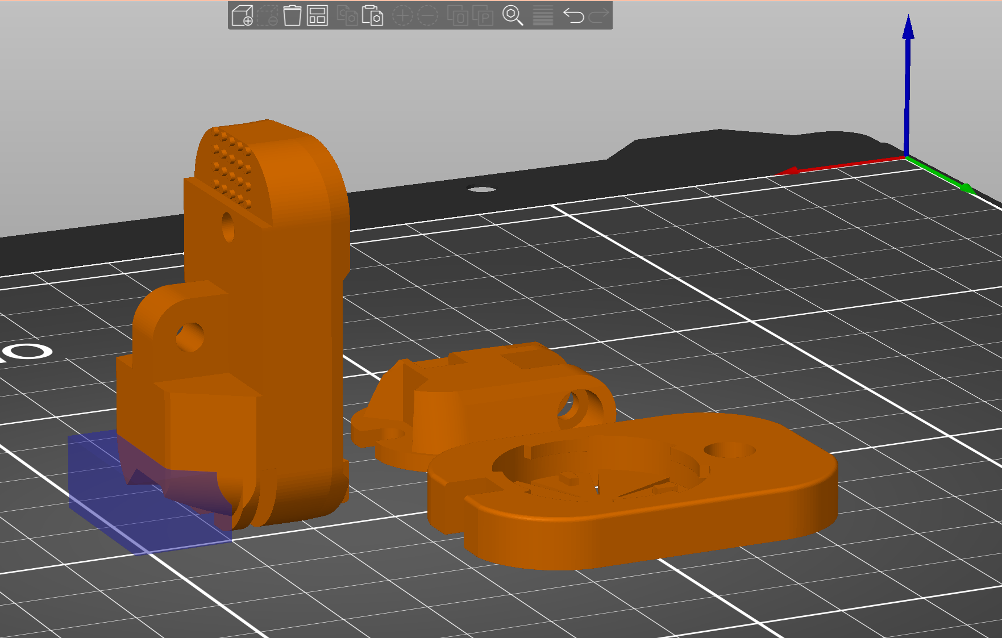
Task: Click the Delete selected object icon
Action: pos(267,15)
